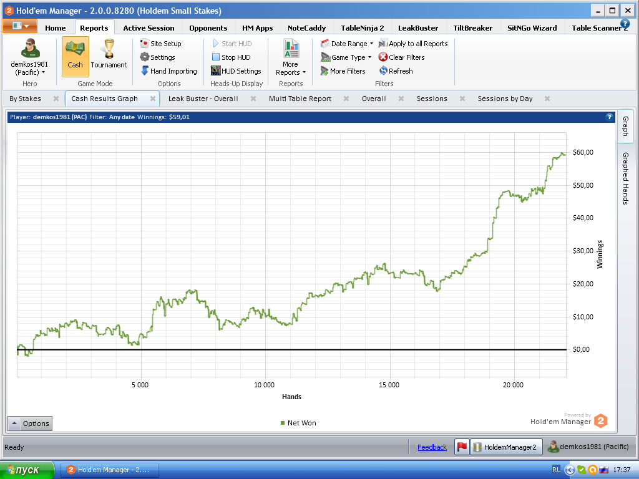
Task: Switch to the Overall report tab
Action: 374,99
